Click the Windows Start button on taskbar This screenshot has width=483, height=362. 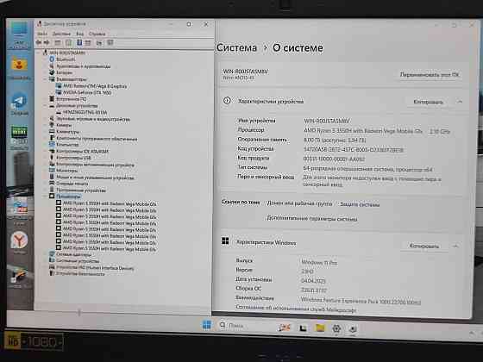(x=207, y=325)
